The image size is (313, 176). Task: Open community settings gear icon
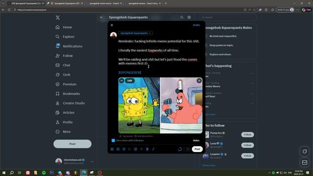189,18
